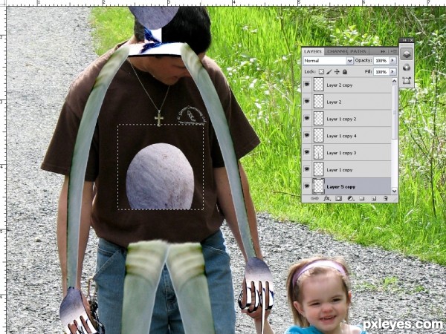
Task: Select the Layer 2 thumbnail
Action: (319, 102)
